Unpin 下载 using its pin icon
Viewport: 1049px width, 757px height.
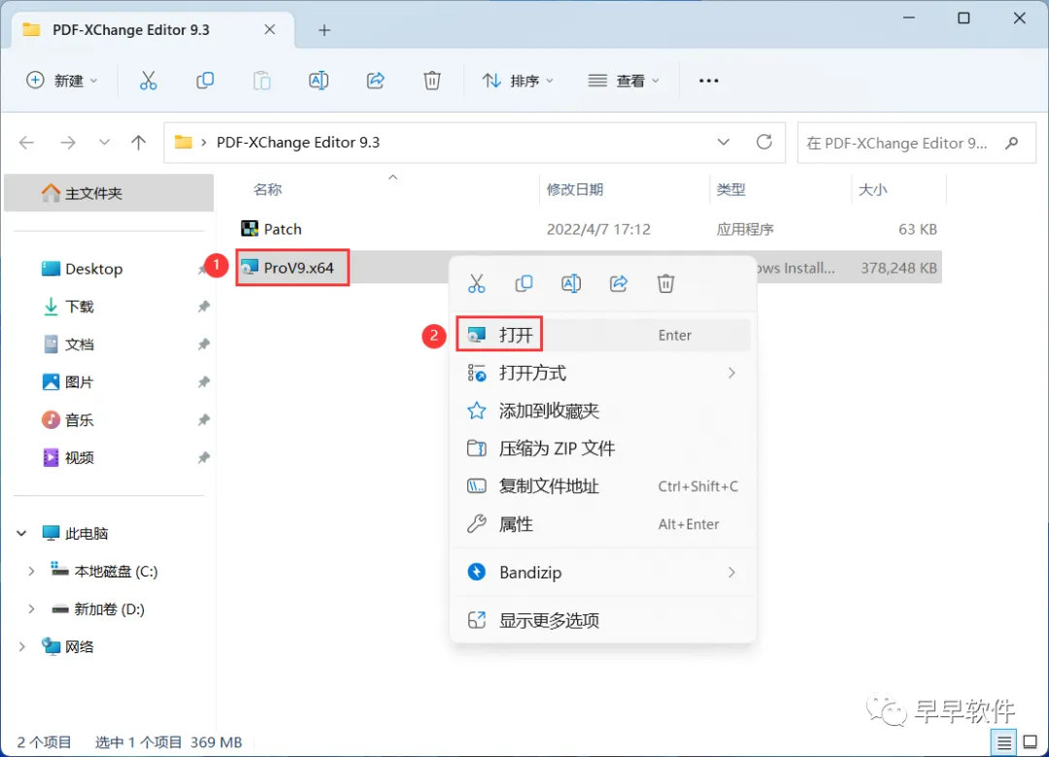203,307
